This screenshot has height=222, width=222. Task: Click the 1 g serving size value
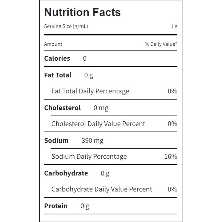coord(174,26)
